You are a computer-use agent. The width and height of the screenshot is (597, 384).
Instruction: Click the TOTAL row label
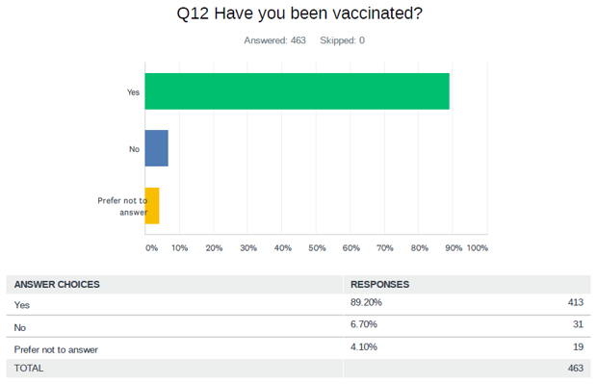click(x=29, y=369)
